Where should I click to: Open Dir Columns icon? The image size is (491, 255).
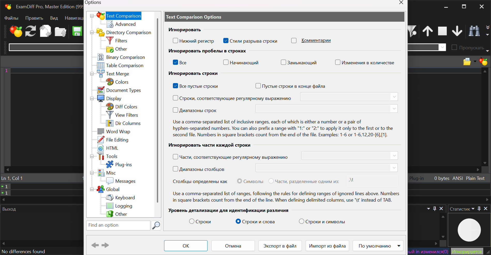coord(110,123)
